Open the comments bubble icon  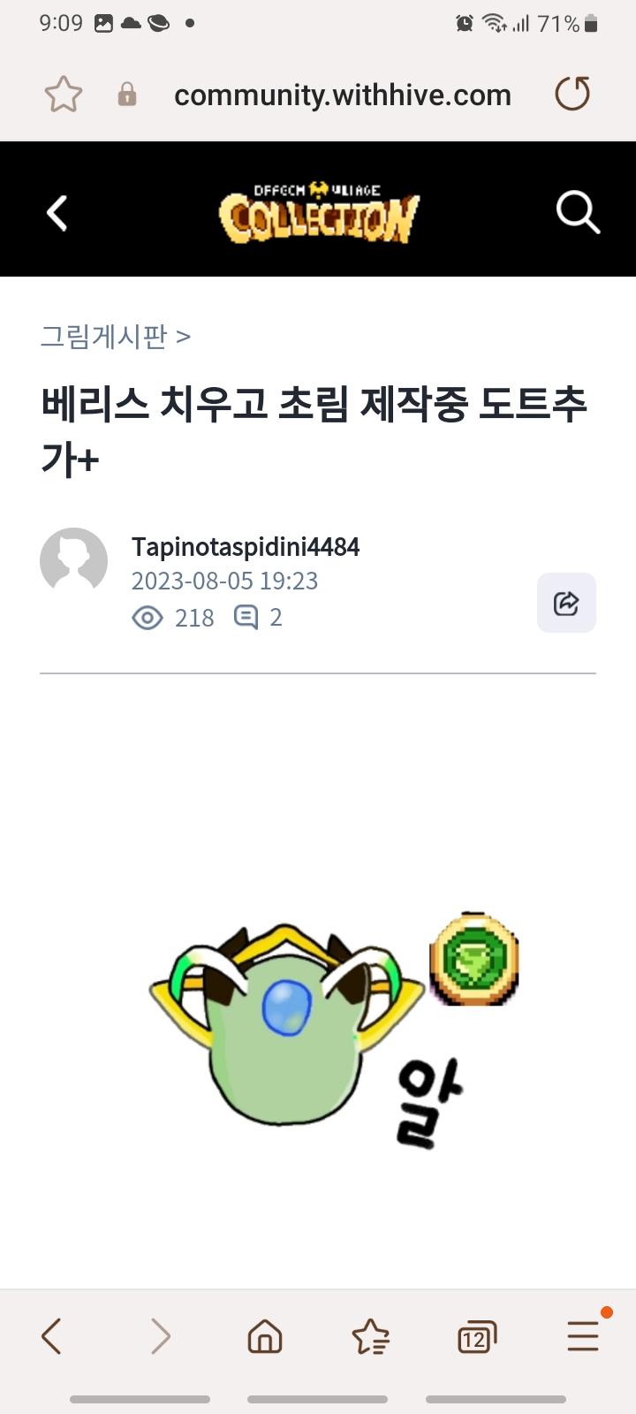tap(246, 617)
